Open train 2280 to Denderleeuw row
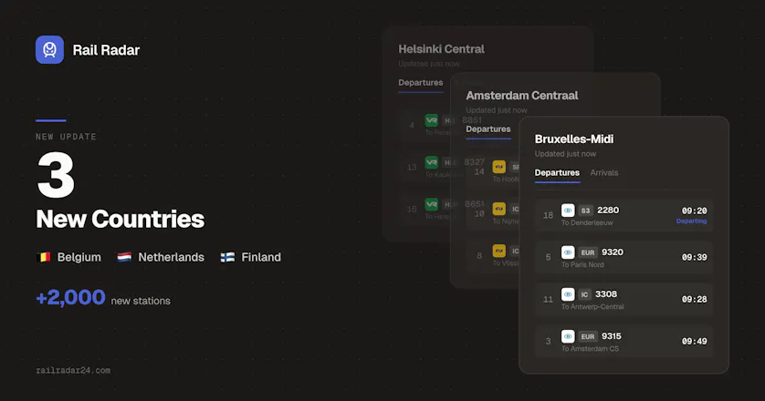765x401 pixels. tap(624, 215)
